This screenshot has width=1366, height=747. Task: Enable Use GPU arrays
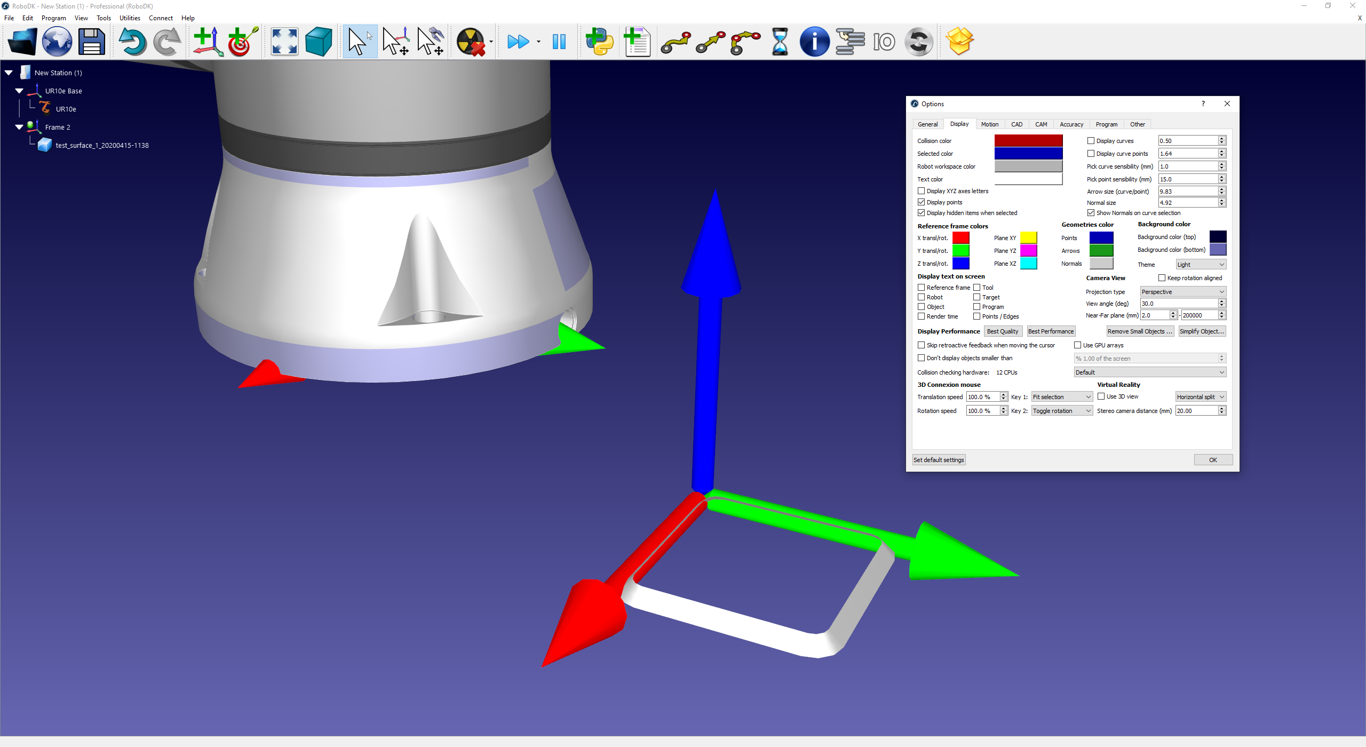(1077, 345)
